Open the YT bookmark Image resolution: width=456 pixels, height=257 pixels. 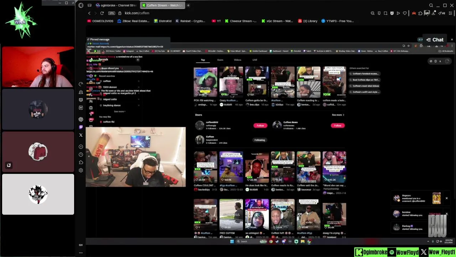[x=216, y=21]
